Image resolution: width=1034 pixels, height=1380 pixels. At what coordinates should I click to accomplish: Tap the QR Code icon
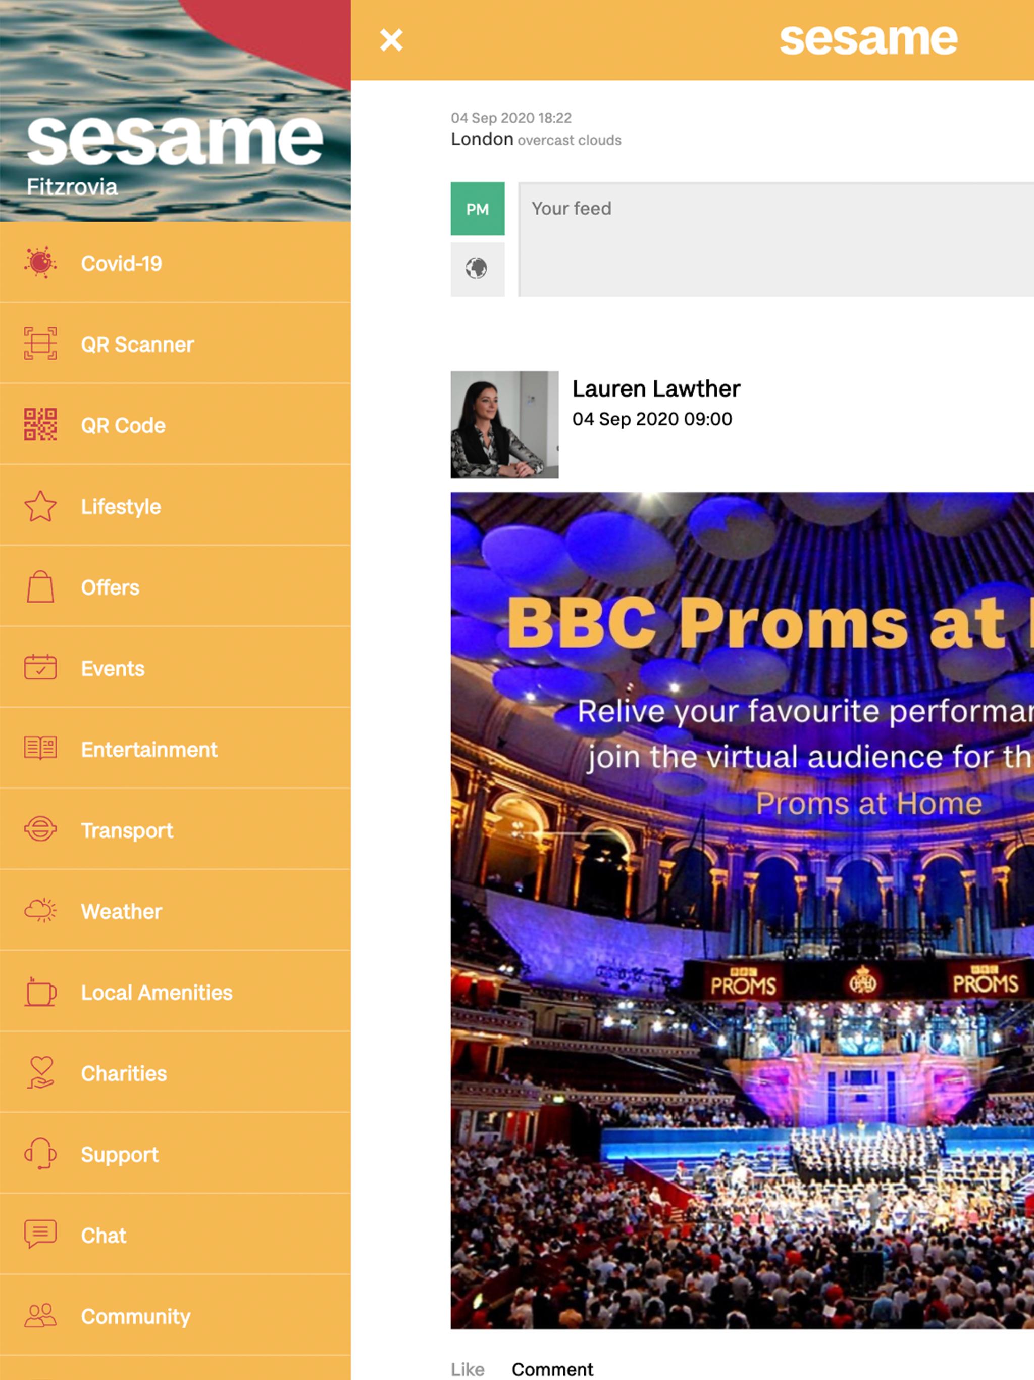click(x=40, y=425)
